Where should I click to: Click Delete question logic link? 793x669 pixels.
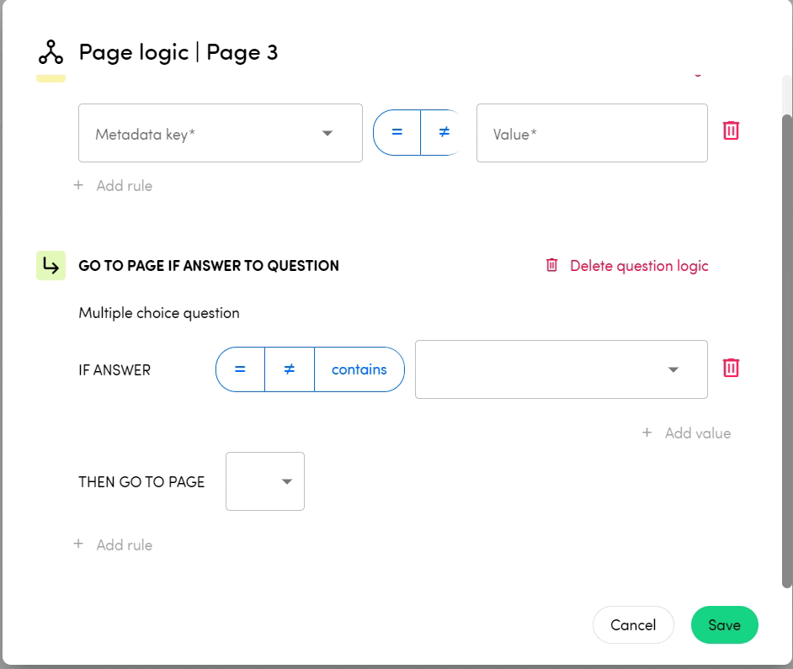coord(639,266)
